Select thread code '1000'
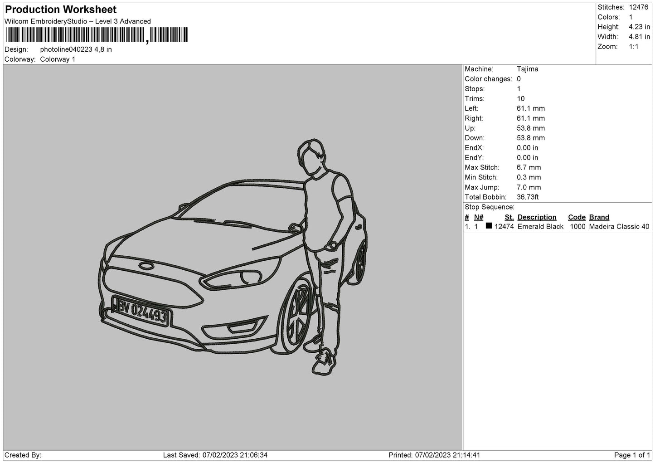 click(578, 227)
